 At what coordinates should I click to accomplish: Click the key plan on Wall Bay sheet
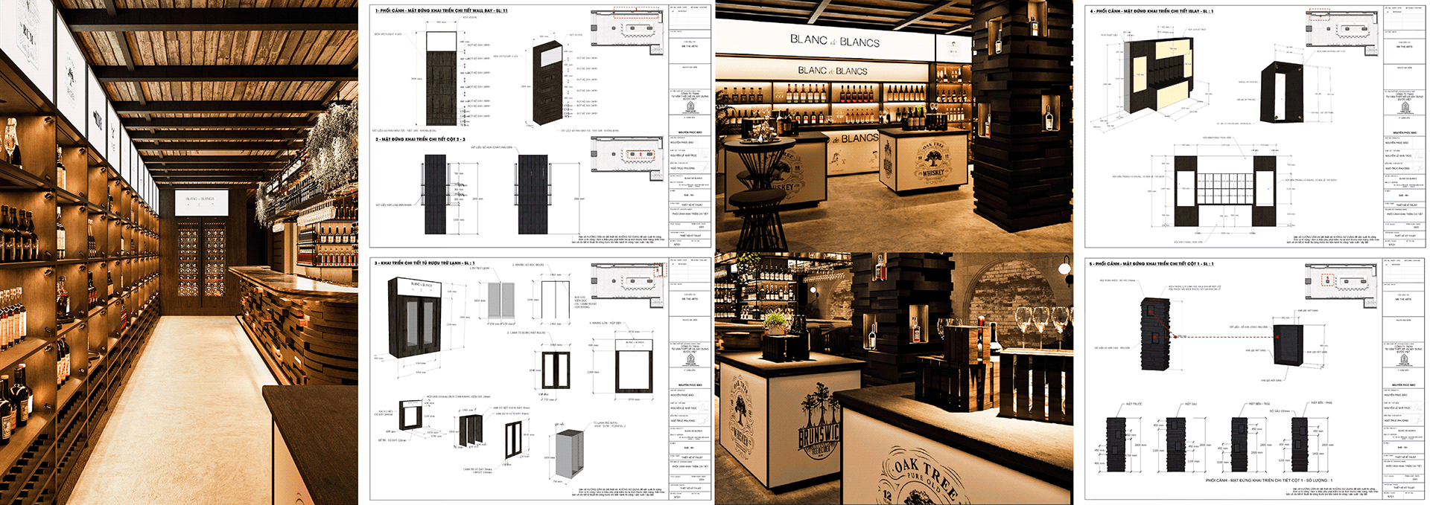(626, 28)
